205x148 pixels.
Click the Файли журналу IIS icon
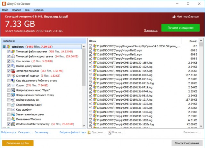13,100
